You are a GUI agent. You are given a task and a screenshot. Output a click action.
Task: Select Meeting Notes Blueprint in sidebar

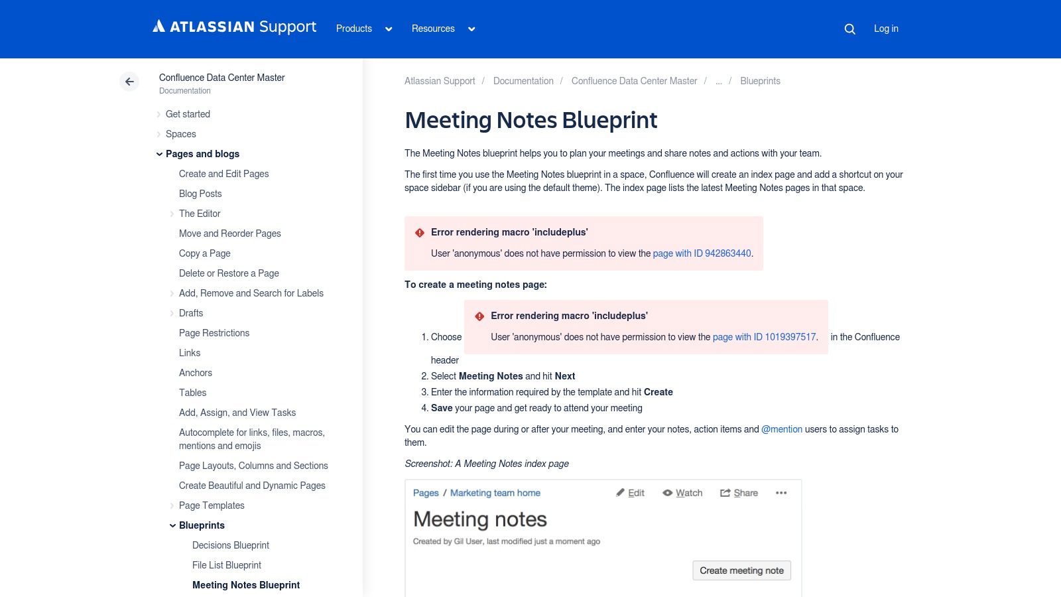(246, 585)
